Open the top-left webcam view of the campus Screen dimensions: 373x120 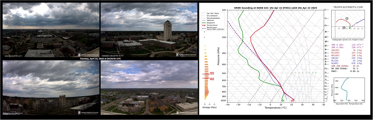click(51, 30)
